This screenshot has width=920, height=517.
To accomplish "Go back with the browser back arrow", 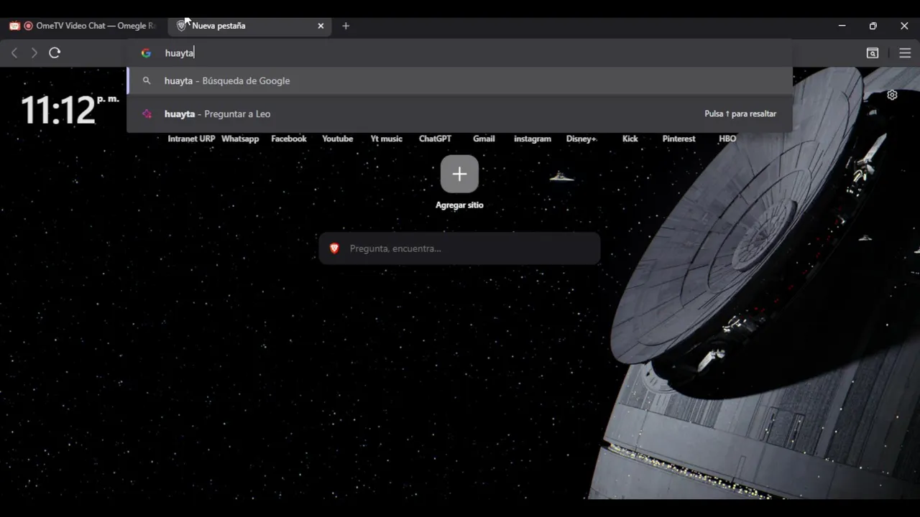I will point(14,52).
